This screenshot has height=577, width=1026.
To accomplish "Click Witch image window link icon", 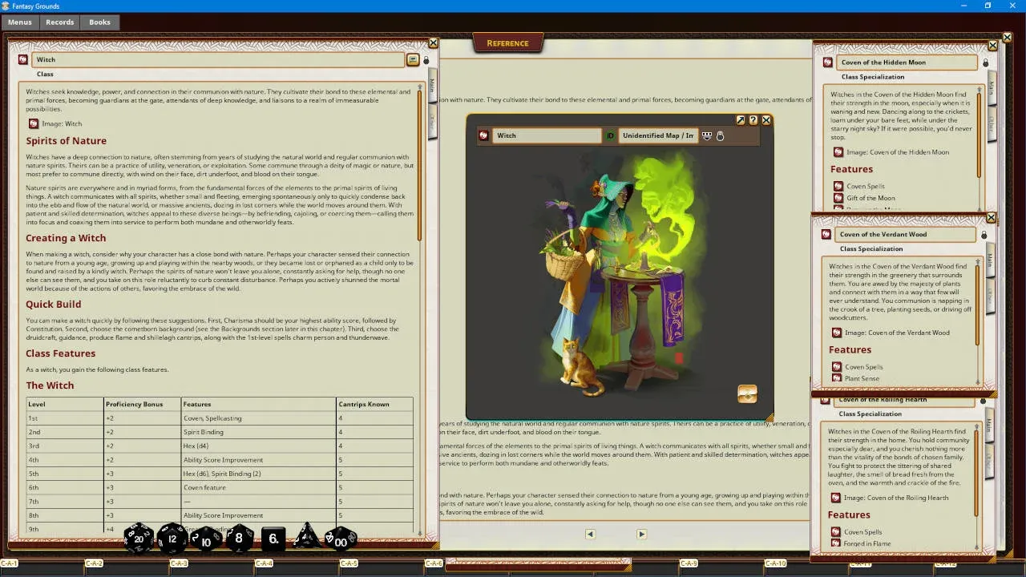I will pos(483,135).
